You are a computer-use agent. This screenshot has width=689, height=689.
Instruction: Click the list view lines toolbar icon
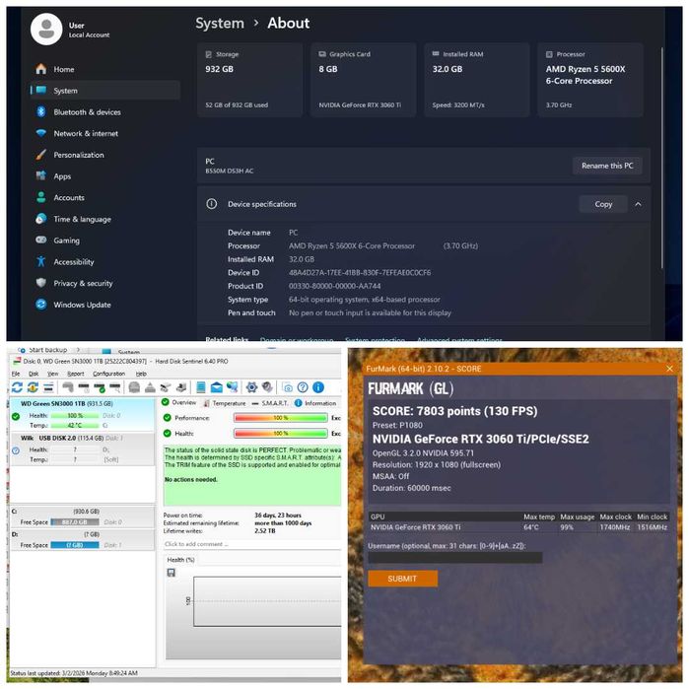48,387
